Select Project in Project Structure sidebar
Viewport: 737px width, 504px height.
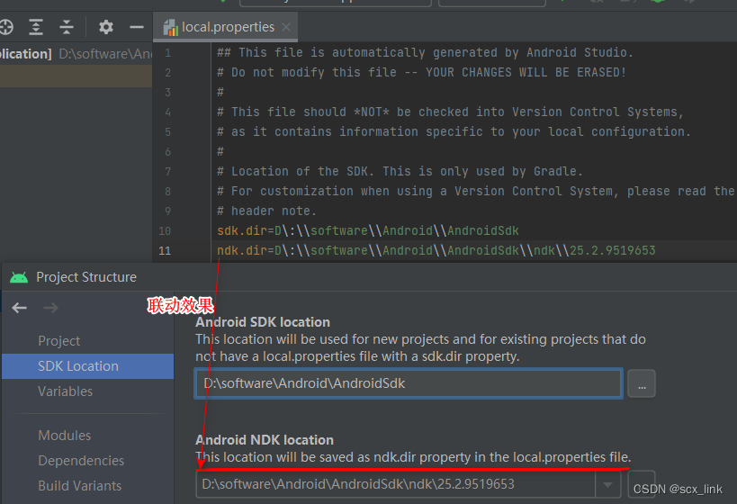[58, 341]
